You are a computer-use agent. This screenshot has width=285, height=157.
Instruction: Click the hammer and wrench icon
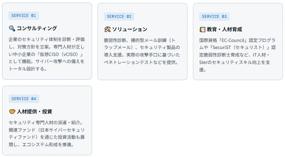(x=107, y=29)
